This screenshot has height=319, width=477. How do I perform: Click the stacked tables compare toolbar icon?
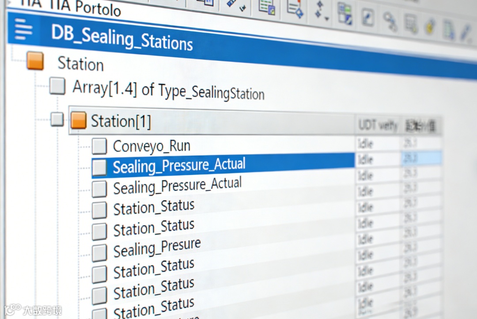click(x=345, y=14)
